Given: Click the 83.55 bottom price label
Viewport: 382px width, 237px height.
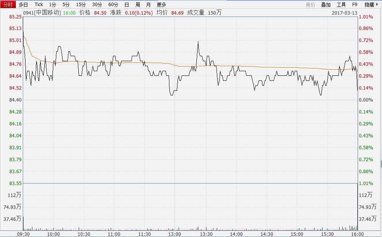Looking at the screenshot, I should 15,184.
